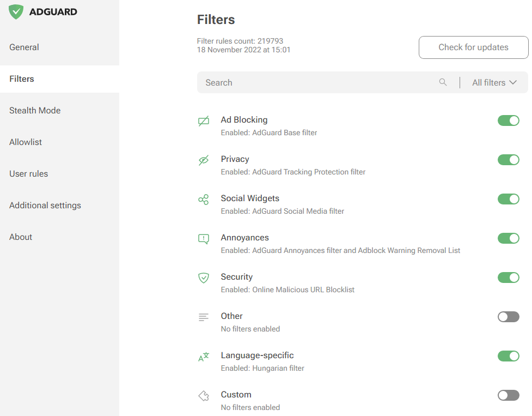Disable the Ad Blocking toggle
This screenshot has width=532, height=416.
click(x=509, y=120)
